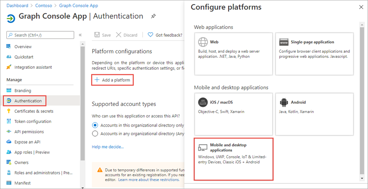Click the desktop monitor icon on Mobile and desktop card
Screen dimensions: 368x189
click(x=203, y=147)
